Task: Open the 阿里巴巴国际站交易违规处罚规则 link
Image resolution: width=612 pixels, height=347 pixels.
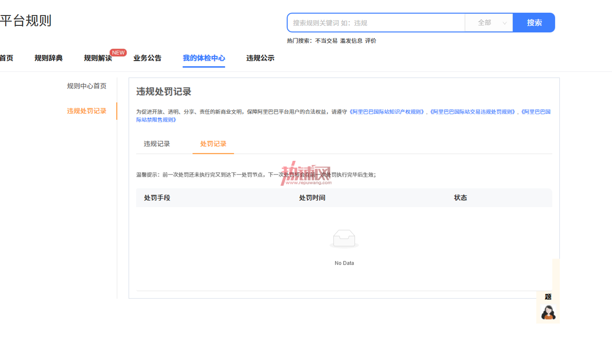Action: (473, 112)
